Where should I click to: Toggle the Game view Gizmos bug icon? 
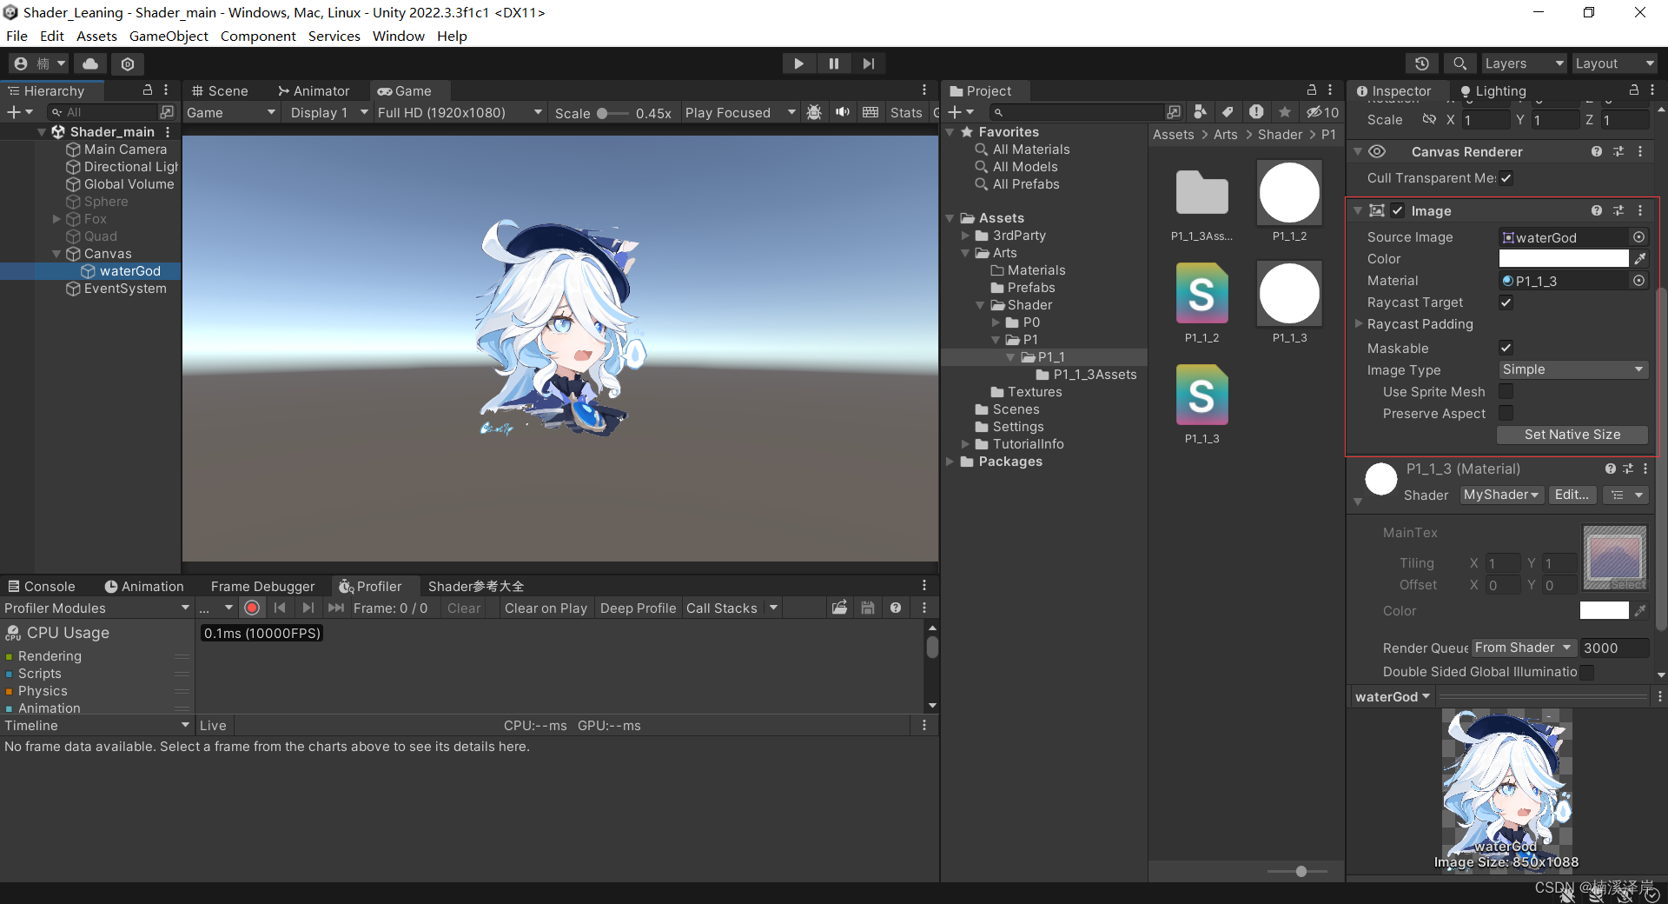(814, 112)
